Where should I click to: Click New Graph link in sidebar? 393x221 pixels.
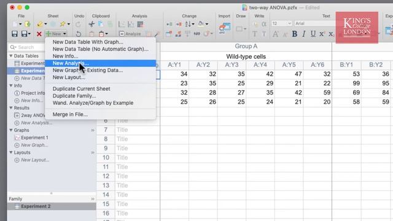point(31,145)
